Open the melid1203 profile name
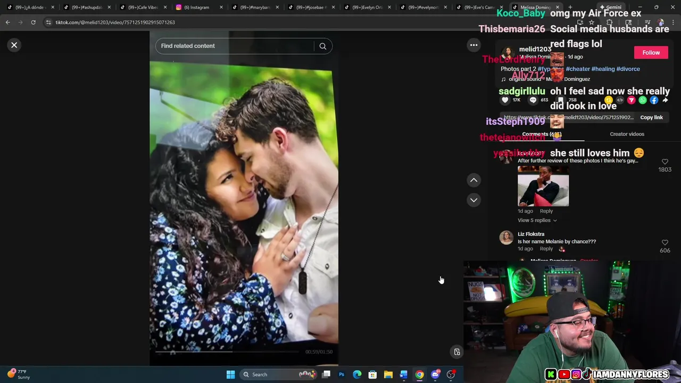 click(x=535, y=49)
